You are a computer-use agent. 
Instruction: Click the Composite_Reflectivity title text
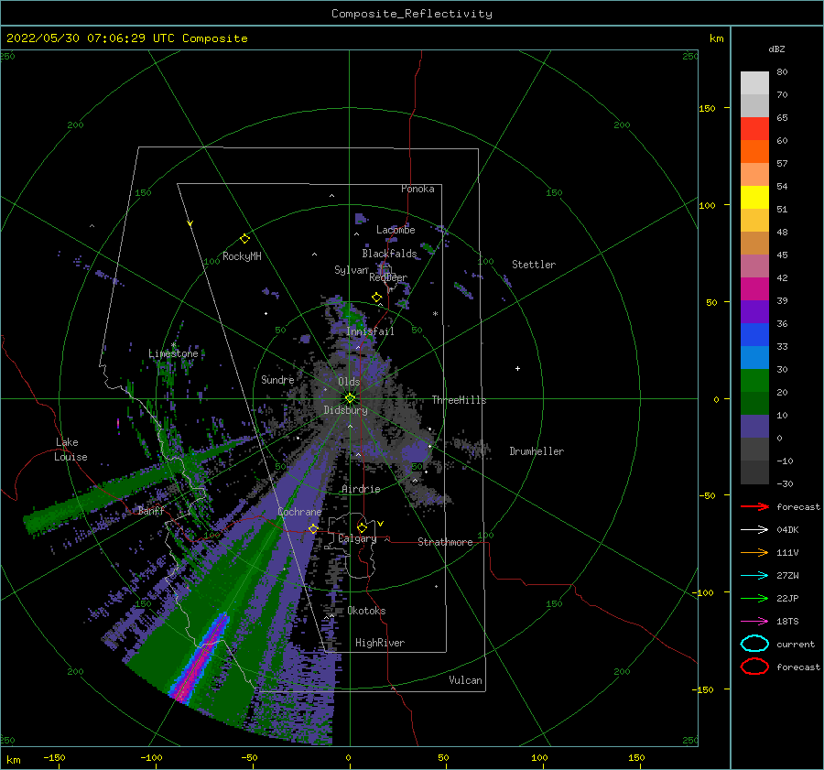(412, 14)
